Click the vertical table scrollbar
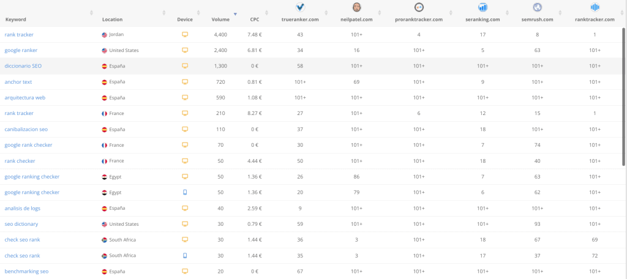627x279 pixels. coord(624,96)
